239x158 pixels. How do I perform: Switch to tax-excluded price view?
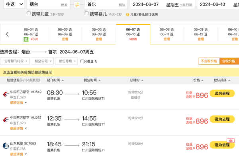pyautogui.click(x=209, y=61)
